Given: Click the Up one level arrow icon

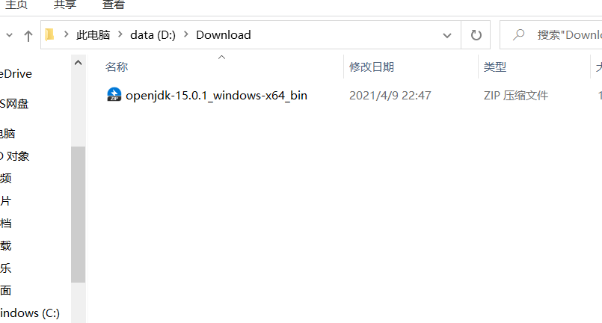Looking at the screenshot, I should 28,36.
